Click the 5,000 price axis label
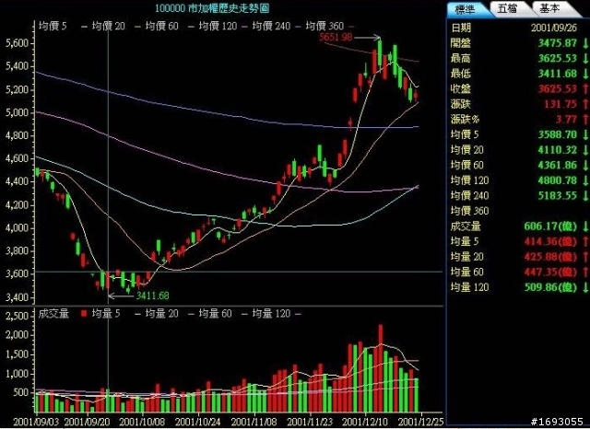 (x=18, y=112)
